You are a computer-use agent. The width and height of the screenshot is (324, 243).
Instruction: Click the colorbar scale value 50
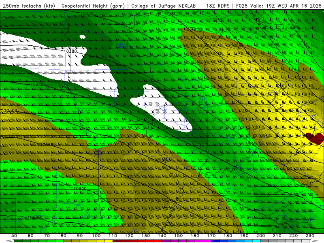tap(14, 236)
